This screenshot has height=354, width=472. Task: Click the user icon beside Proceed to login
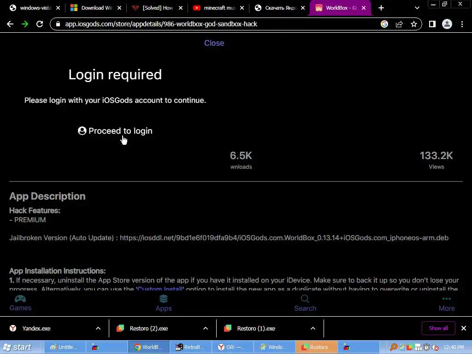point(82,130)
